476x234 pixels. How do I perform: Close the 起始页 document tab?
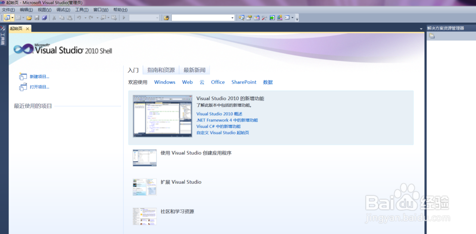[x=27, y=28]
